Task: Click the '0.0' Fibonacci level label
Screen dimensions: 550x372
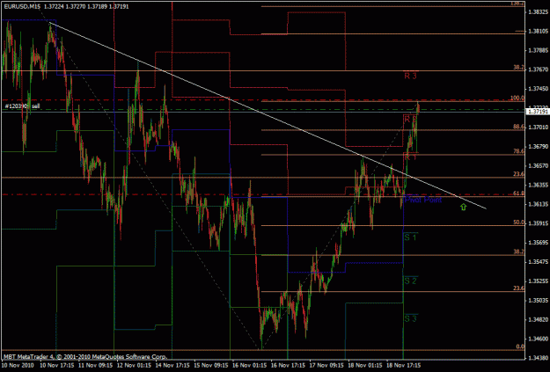Action: [520, 346]
